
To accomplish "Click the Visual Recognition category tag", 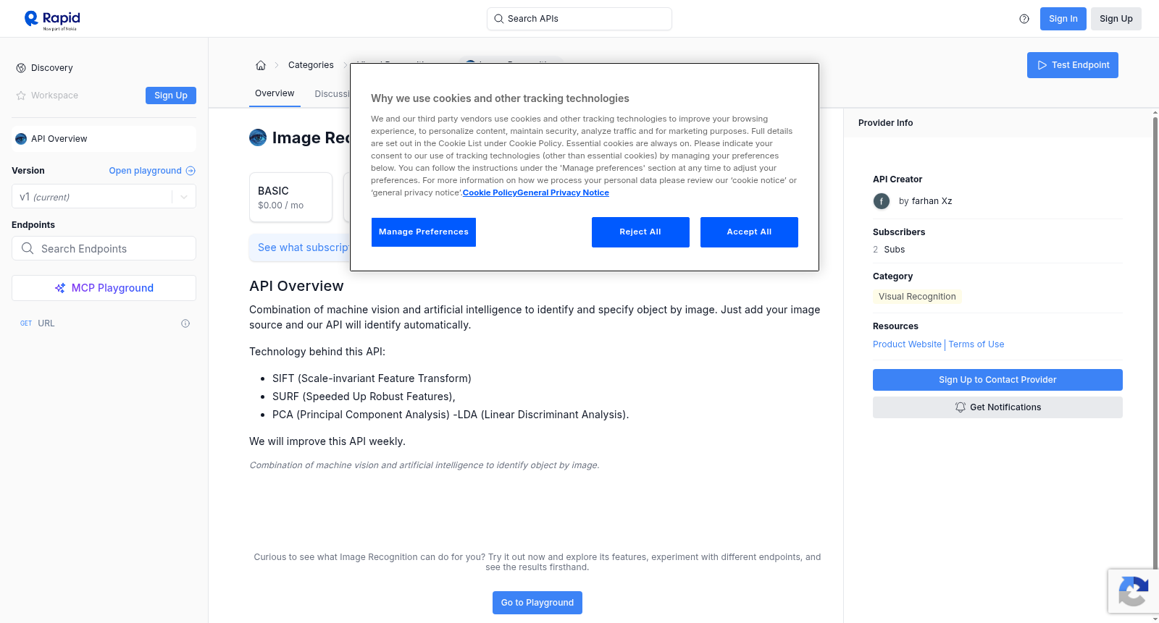I will click(x=917, y=297).
